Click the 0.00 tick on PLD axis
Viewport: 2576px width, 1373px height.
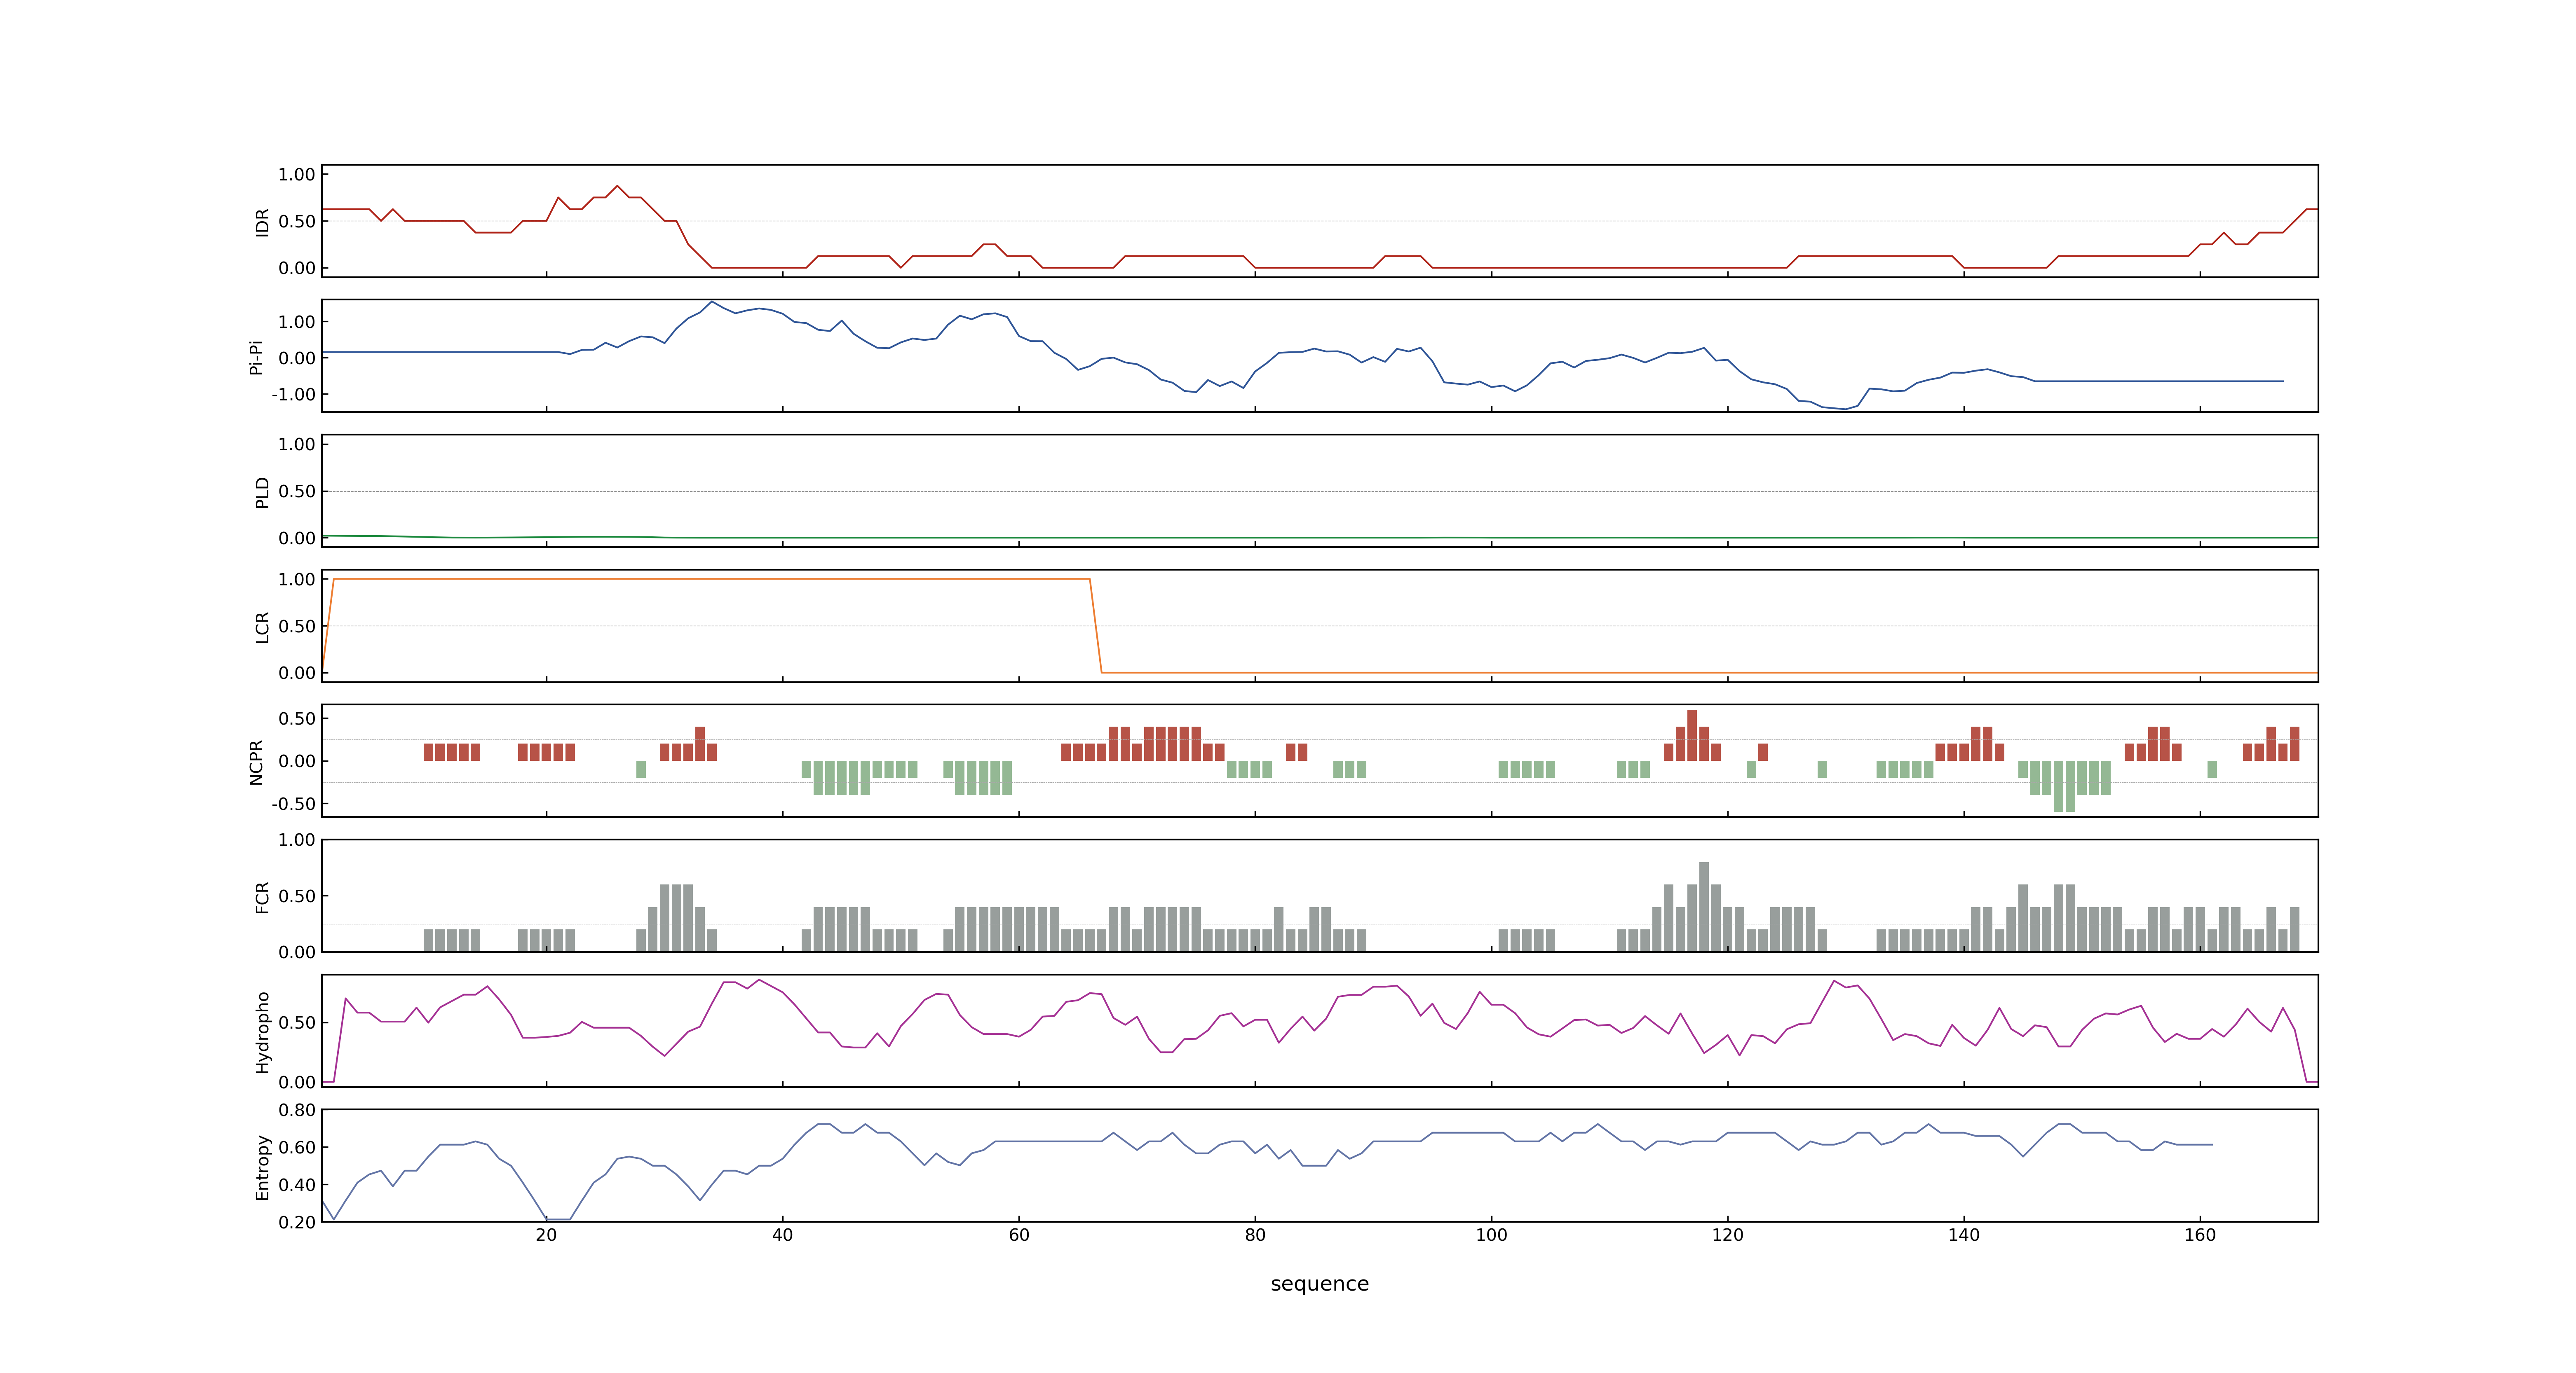297,538
